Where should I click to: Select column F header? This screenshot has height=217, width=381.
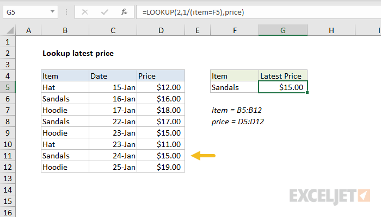click(235, 30)
